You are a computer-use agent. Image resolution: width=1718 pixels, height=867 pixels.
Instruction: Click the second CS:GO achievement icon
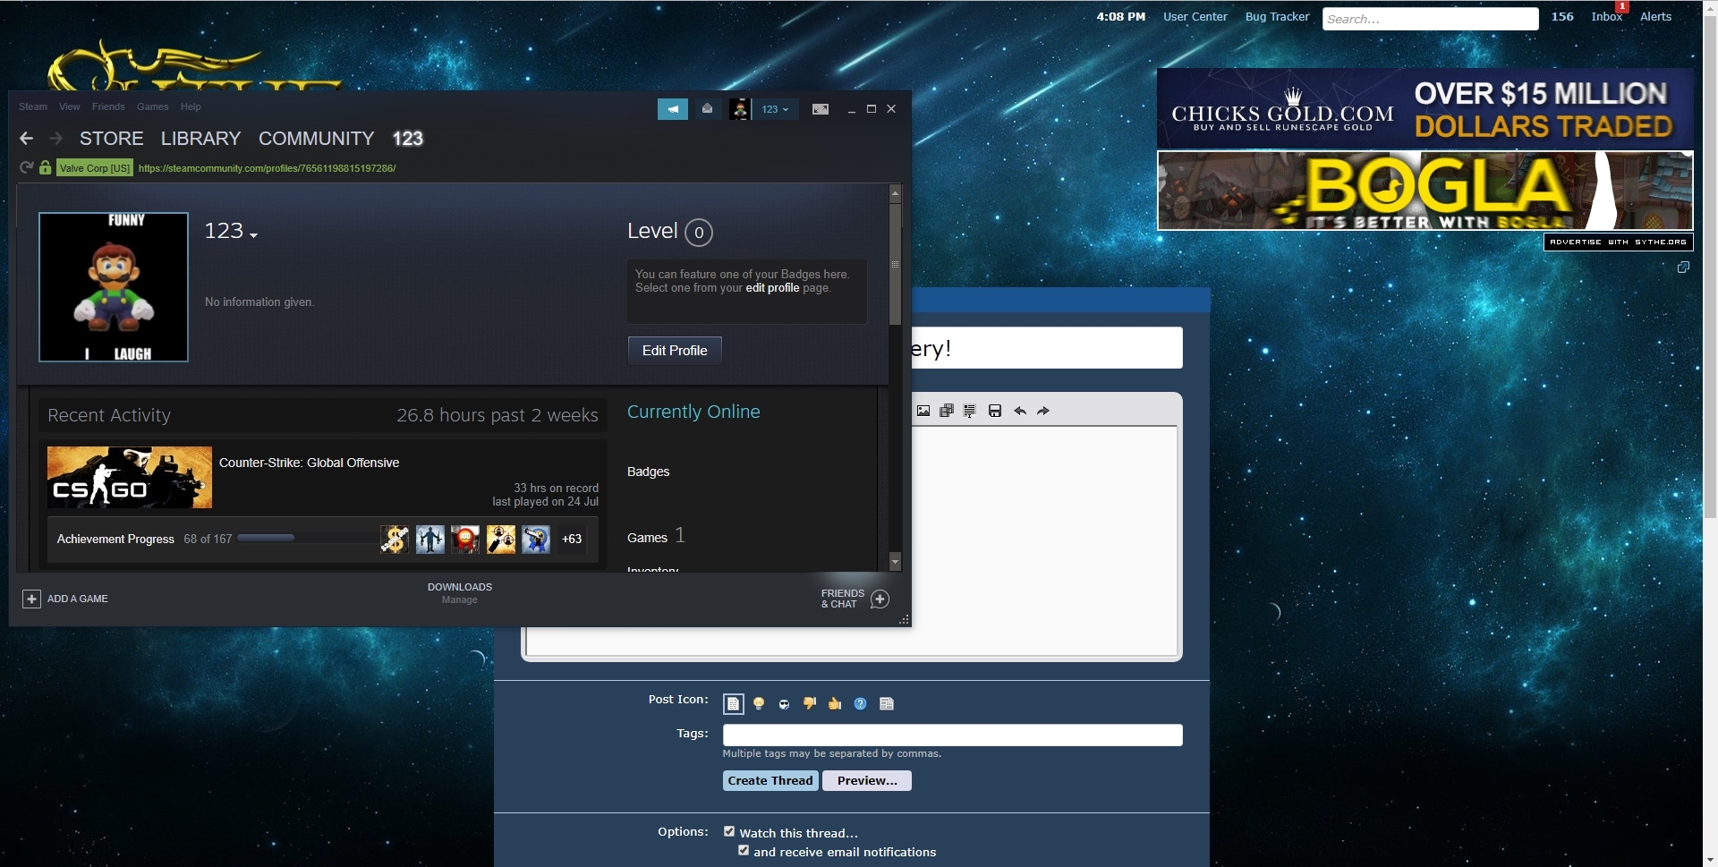430,539
